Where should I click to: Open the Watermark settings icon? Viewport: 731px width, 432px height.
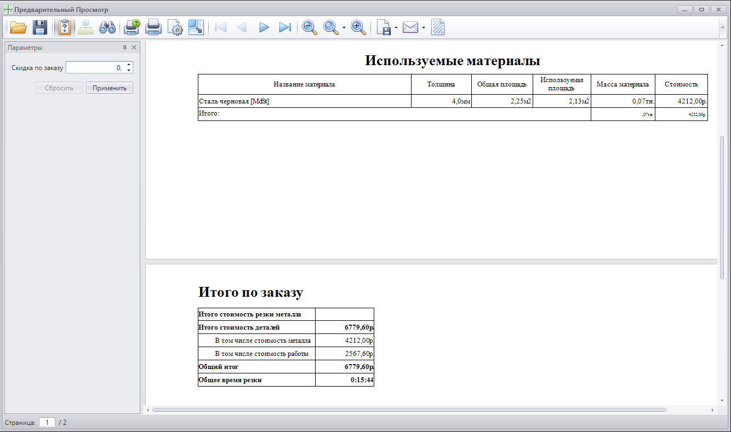click(438, 27)
